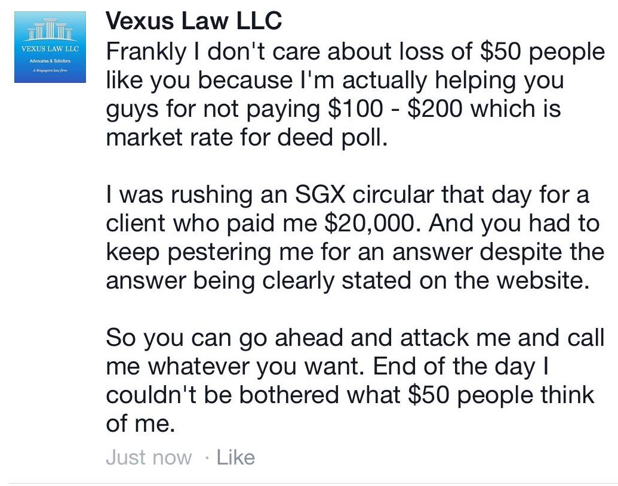The image size is (618, 486).
Task: Click the pillared building graphic in logo
Action: (50, 29)
